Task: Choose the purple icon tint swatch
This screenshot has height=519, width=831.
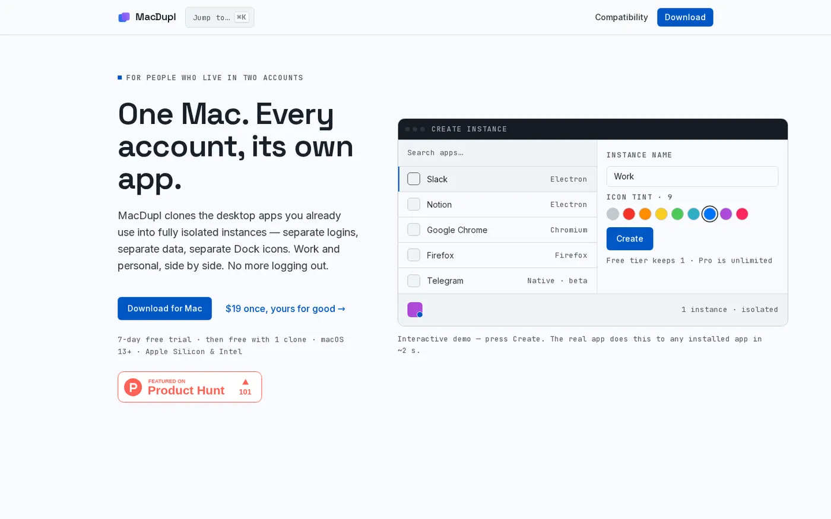Action: click(726, 214)
